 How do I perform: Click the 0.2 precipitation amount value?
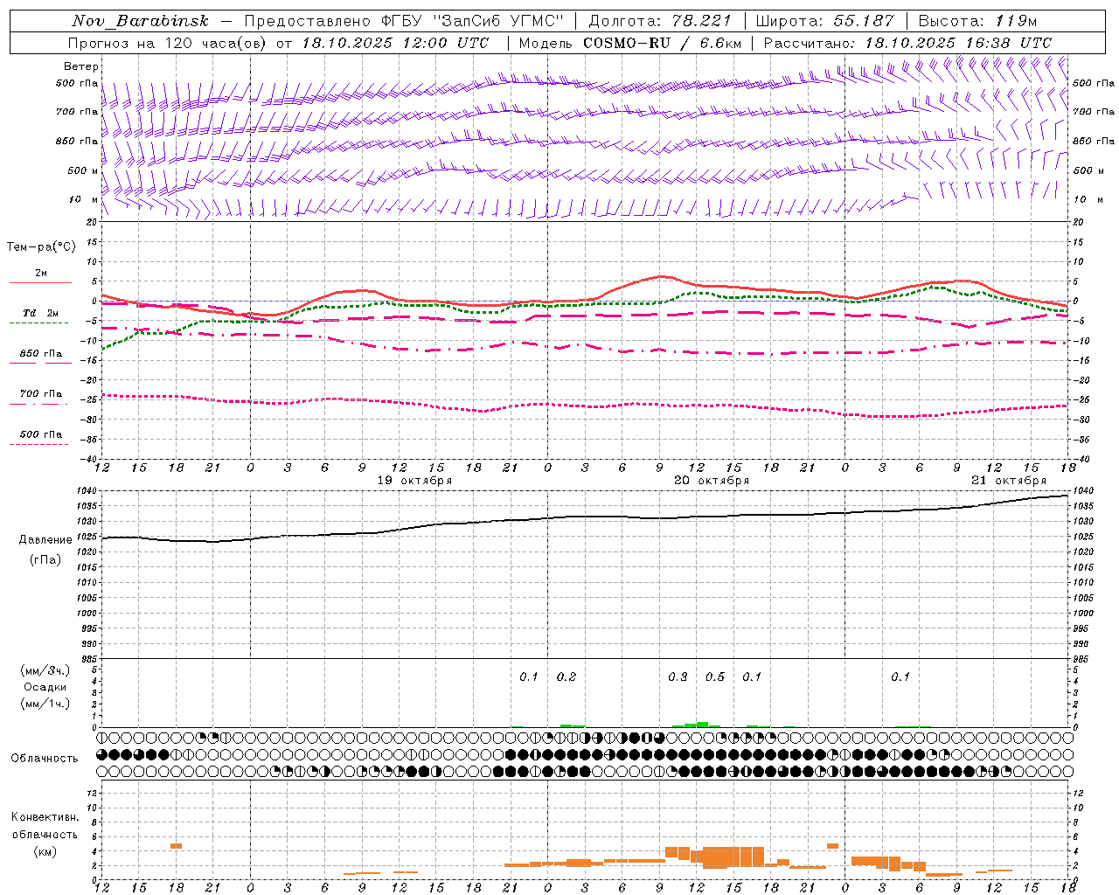pyautogui.click(x=566, y=676)
